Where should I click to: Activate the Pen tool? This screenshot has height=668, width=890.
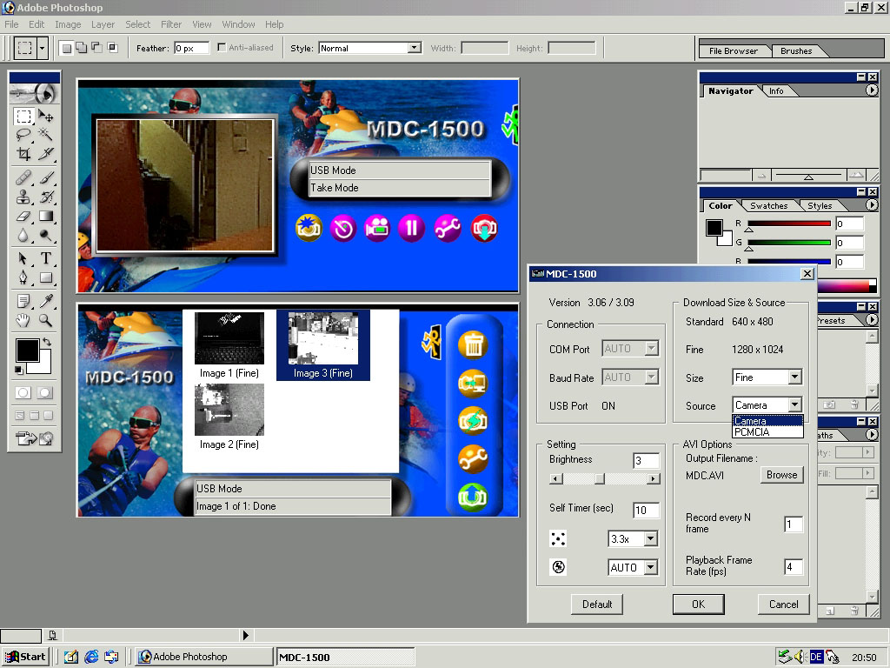click(23, 277)
